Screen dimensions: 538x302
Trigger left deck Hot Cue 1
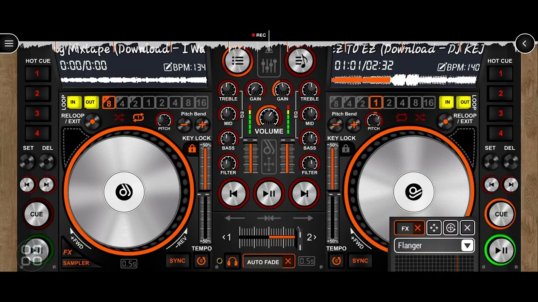(x=37, y=74)
